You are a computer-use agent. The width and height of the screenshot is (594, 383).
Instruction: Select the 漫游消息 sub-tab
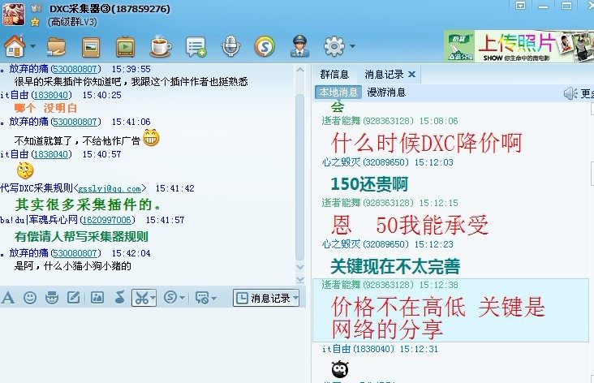pos(386,93)
